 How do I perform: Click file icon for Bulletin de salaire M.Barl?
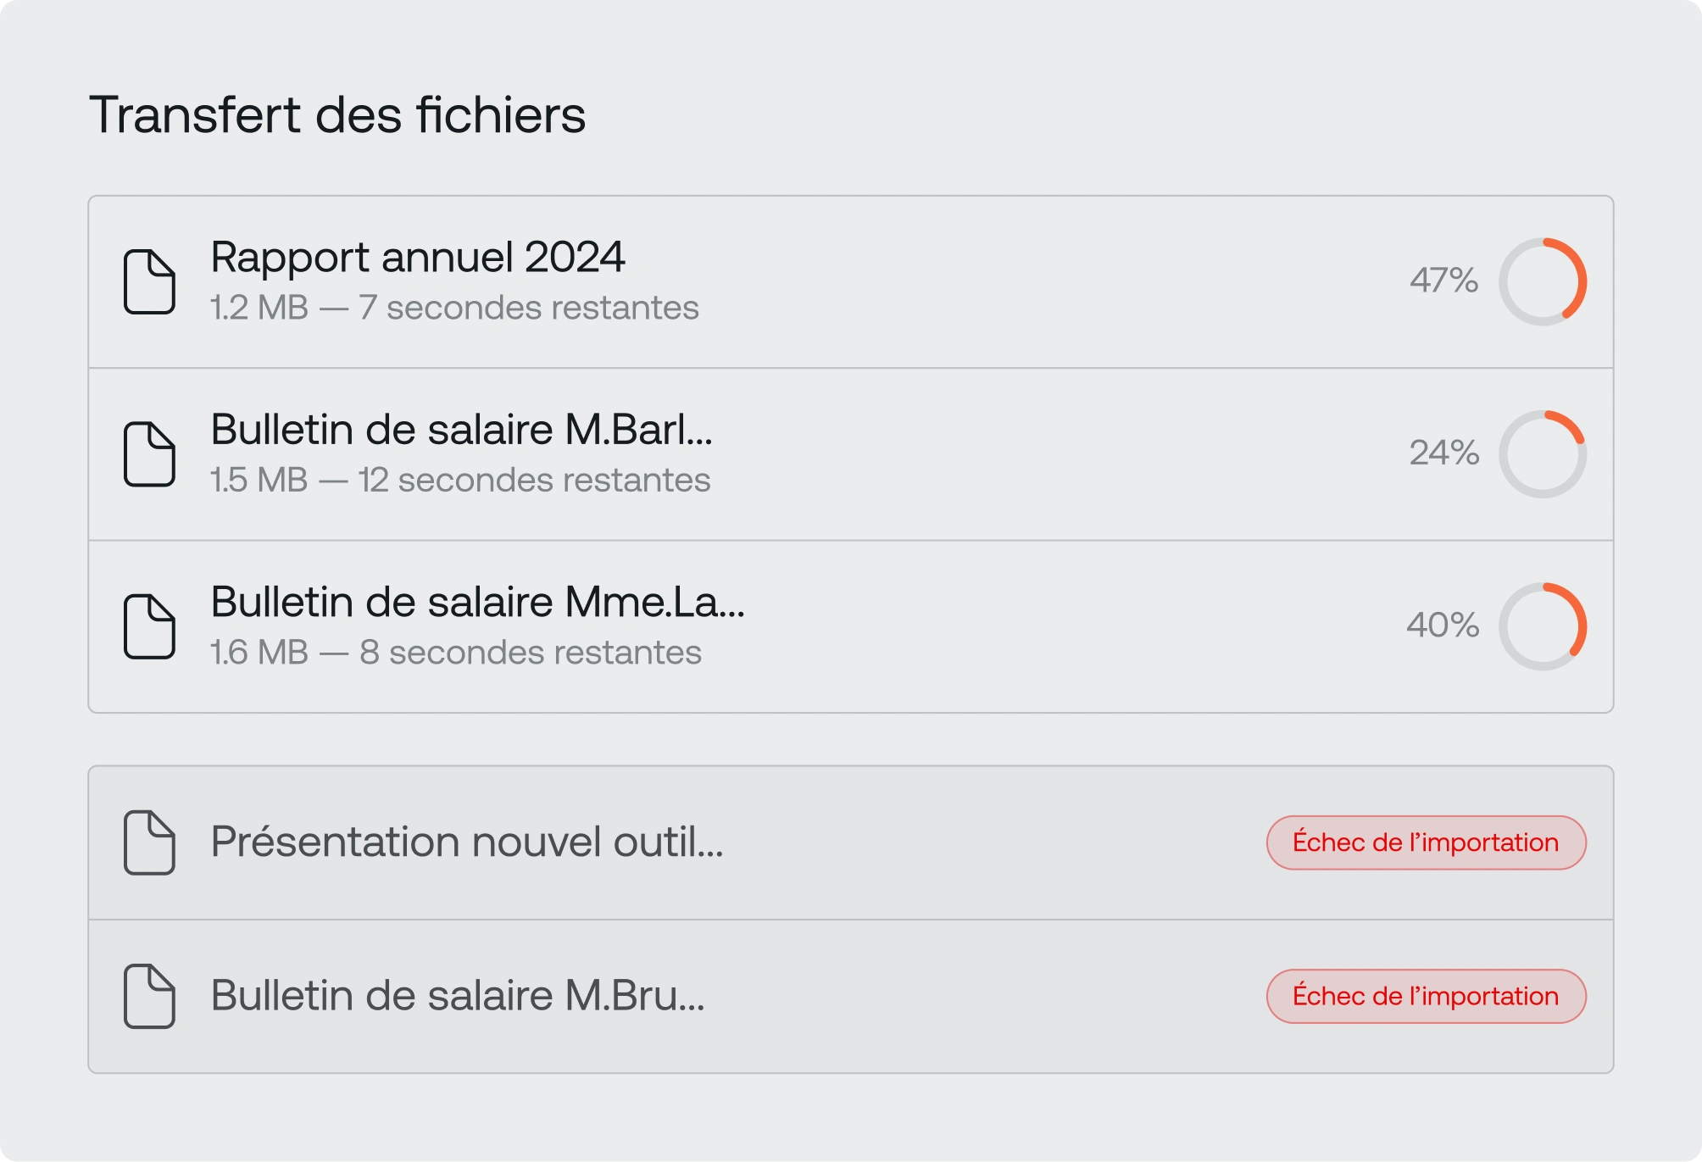(x=149, y=453)
